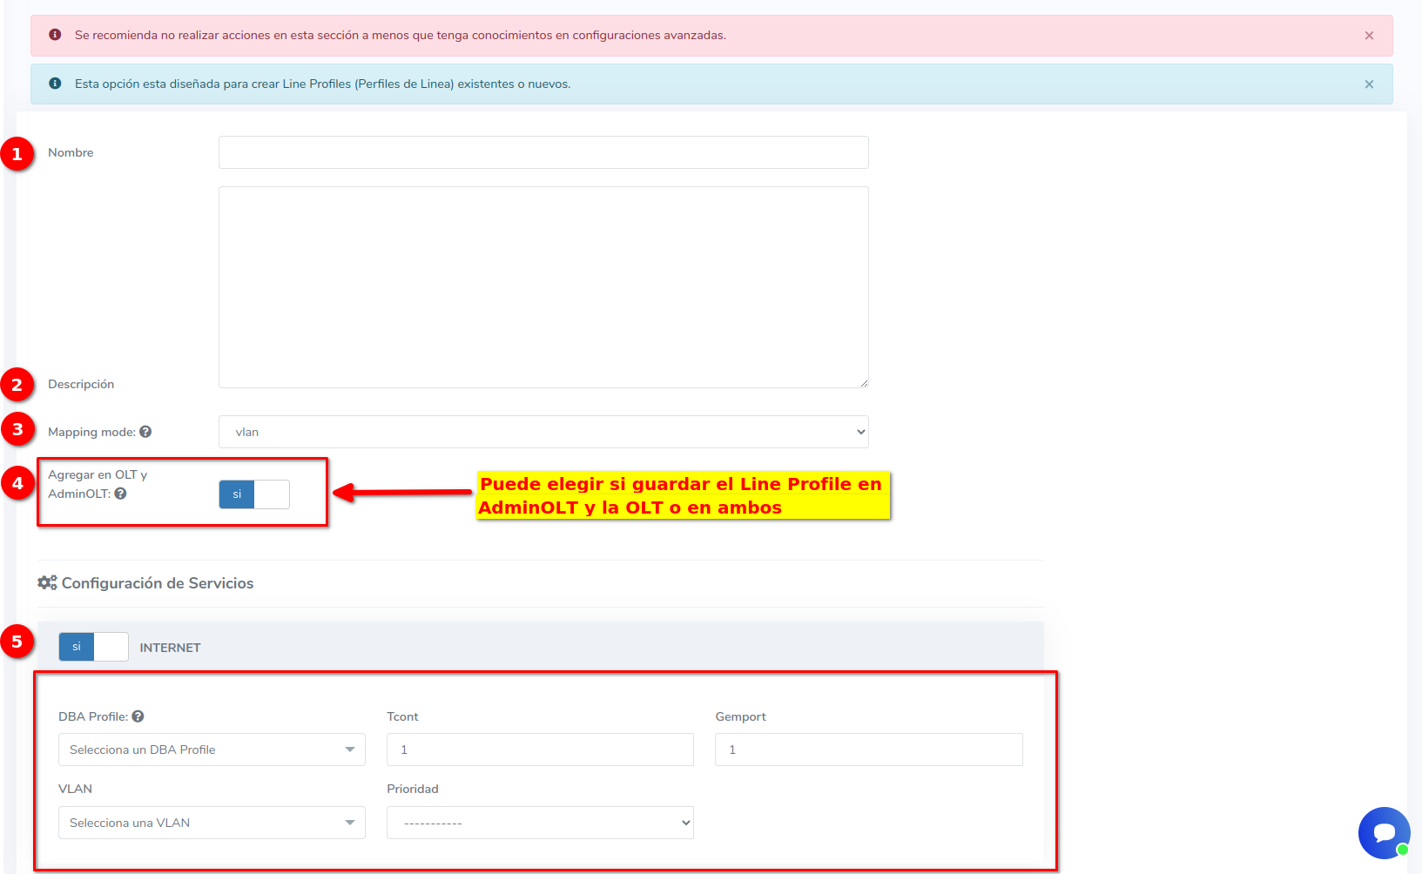Click the info icon in the red warning alert
Screen dimensions: 1422x874
pyautogui.click(x=55, y=35)
